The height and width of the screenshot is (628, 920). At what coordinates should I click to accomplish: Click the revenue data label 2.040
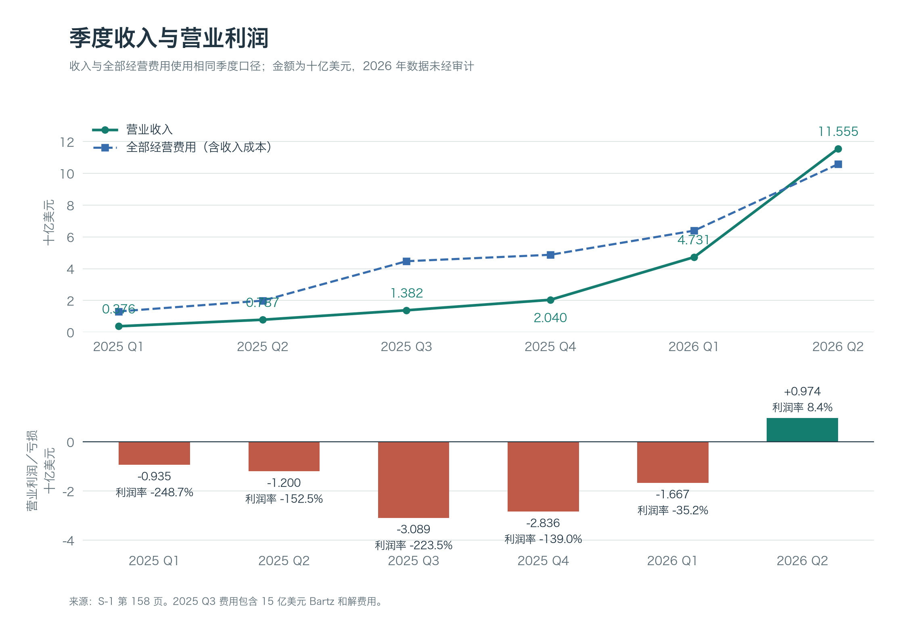tap(550, 318)
